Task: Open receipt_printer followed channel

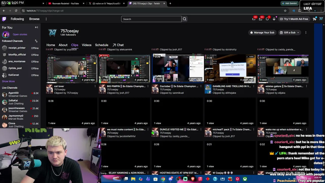Action: coord(20,48)
